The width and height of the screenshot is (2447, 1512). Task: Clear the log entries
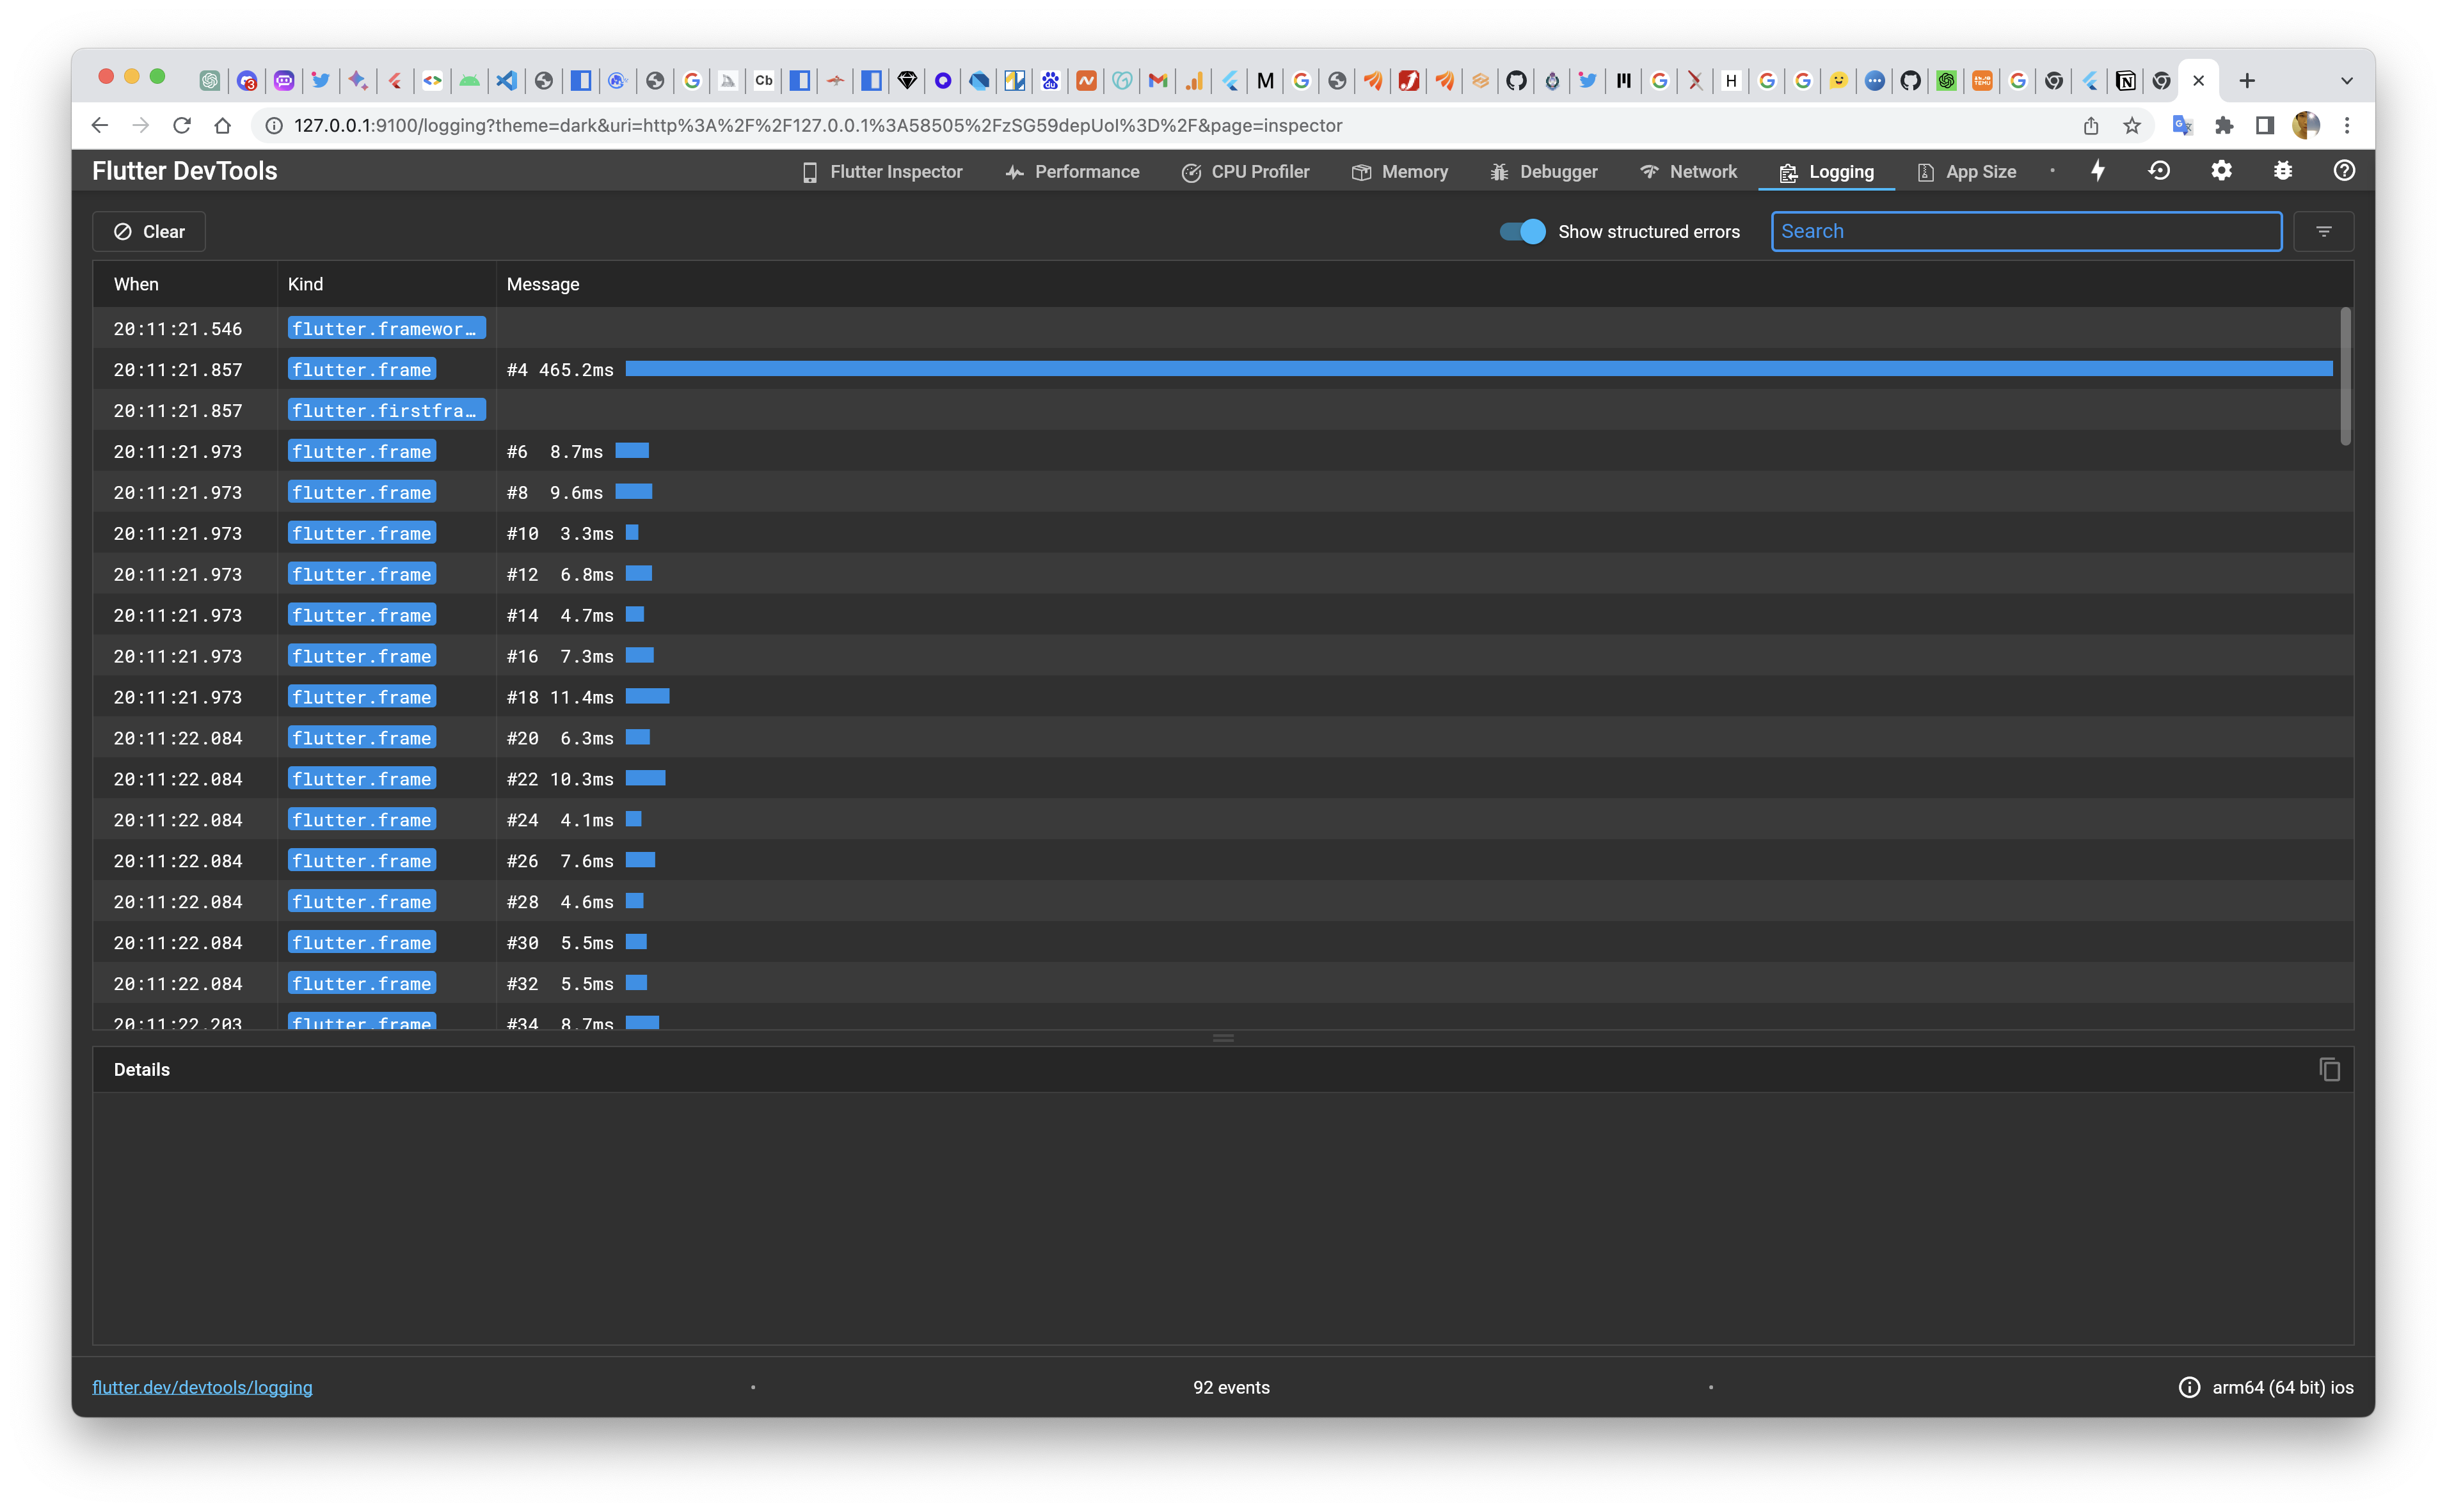[x=149, y=231]
